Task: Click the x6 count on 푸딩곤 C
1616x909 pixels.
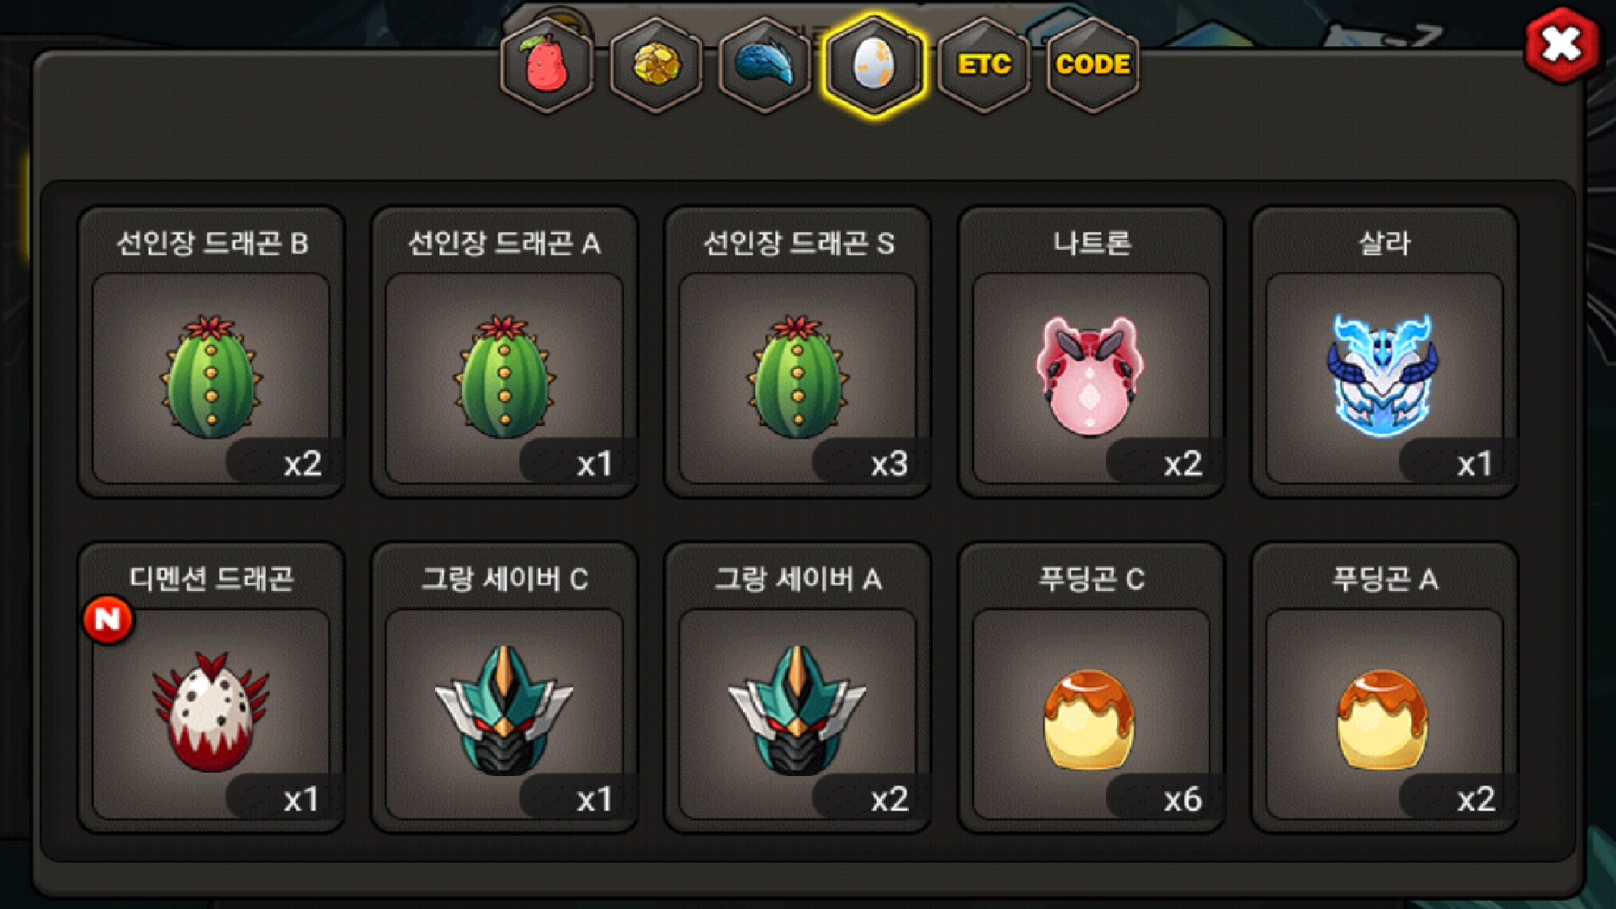Action: (1182, 799)
